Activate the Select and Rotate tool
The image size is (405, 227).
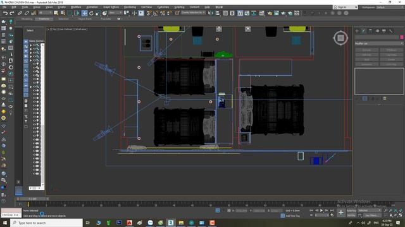click(x=91, y=13)
